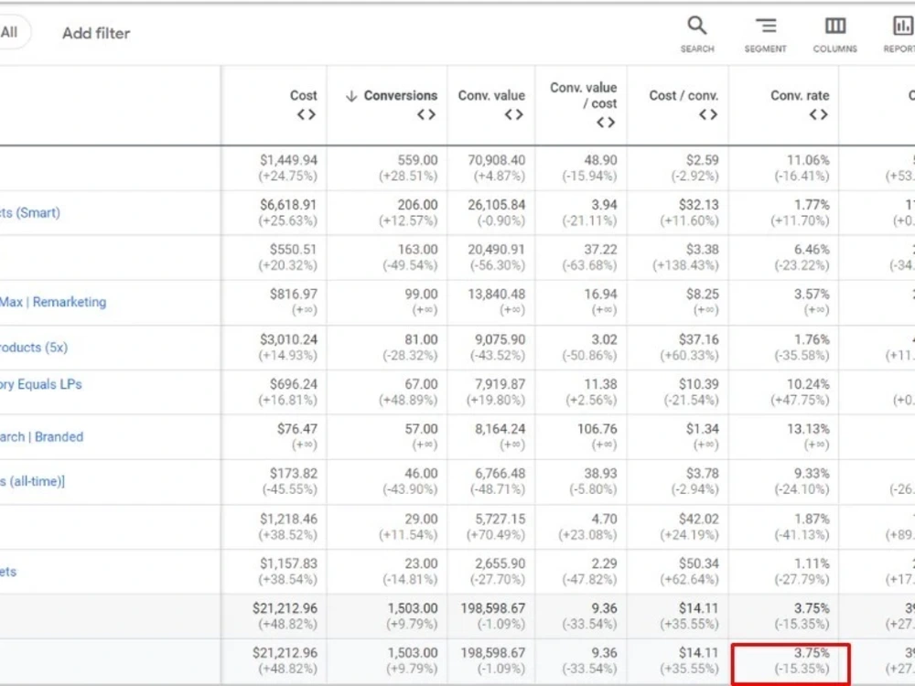Image resolution: width=915 pixels, height=686 pixels.
Task: Open the campaign link ending in | Branded
Action: 41,437
